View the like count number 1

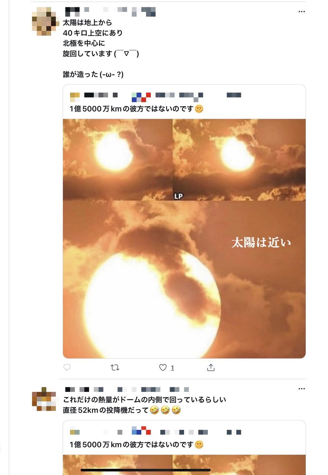tap(172, 368)
